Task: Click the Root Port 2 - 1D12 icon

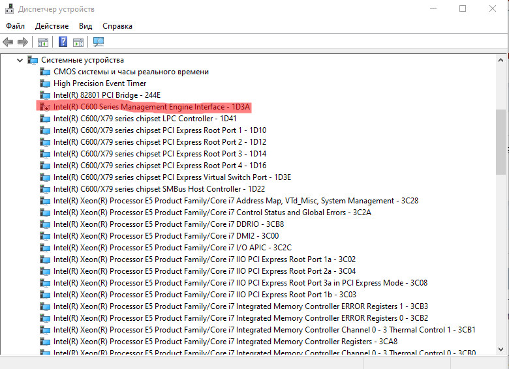Action: point(45,142)
